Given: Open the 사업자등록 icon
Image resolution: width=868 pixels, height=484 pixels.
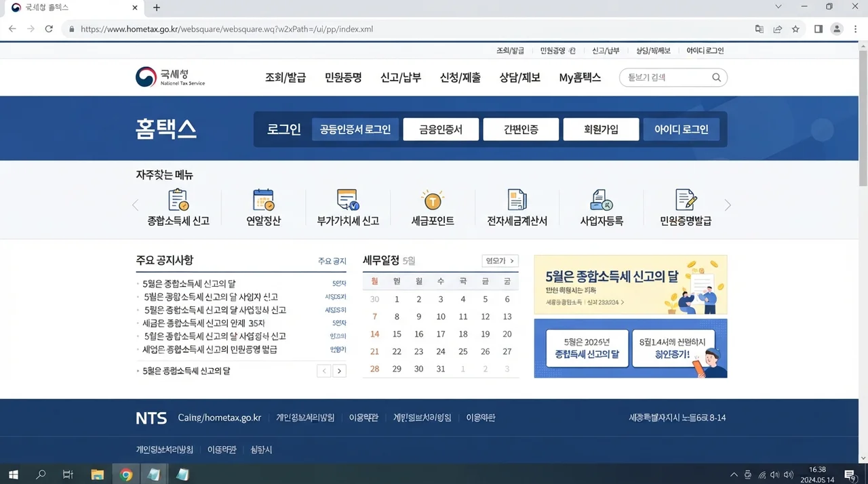Looking at the screenshot, I should point(601,200).
